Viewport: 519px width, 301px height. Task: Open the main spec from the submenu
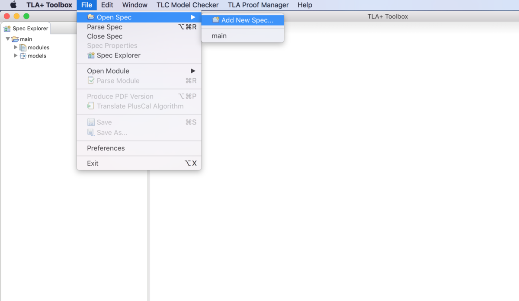click(x=243, y=36)
